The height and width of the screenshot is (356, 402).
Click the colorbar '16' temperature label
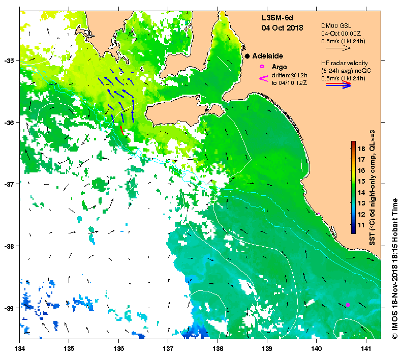[361, 170]
